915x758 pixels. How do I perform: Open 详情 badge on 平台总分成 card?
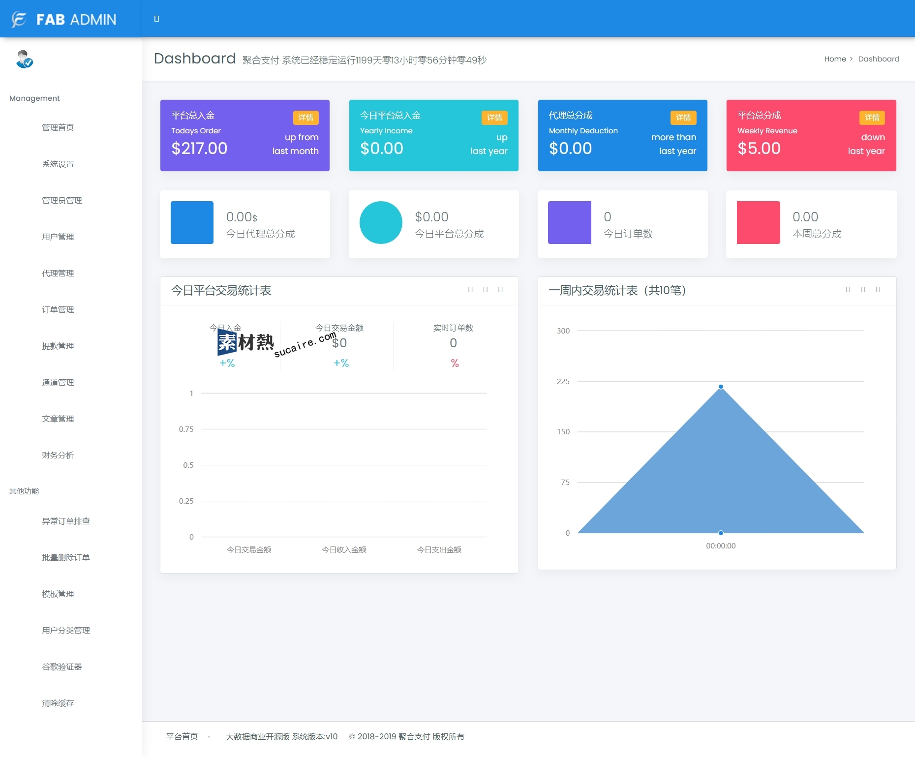click(x=872, y=118)
